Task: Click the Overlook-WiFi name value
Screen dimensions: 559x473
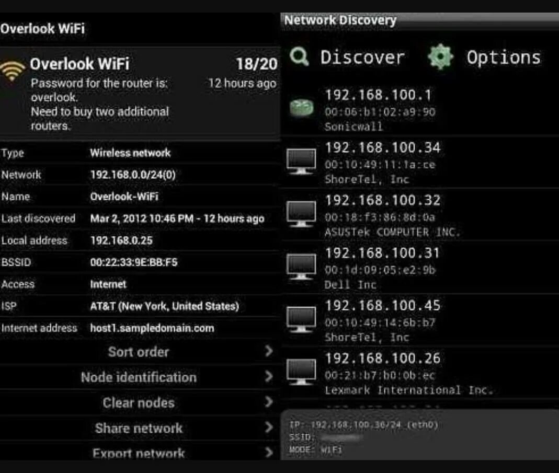Action: [x=124, y=197]
